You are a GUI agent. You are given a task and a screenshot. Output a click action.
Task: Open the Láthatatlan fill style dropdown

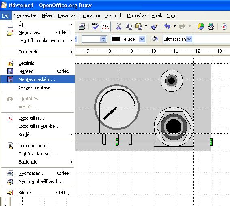click(189, 39)
